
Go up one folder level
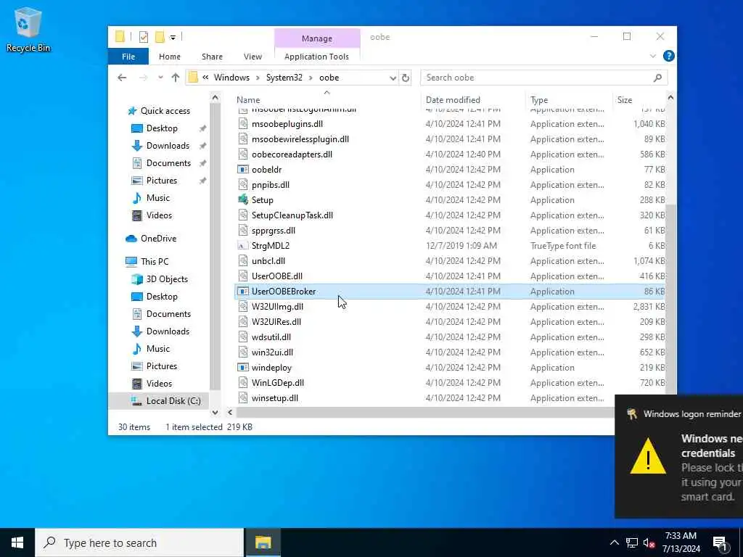(x=176, y=78)
